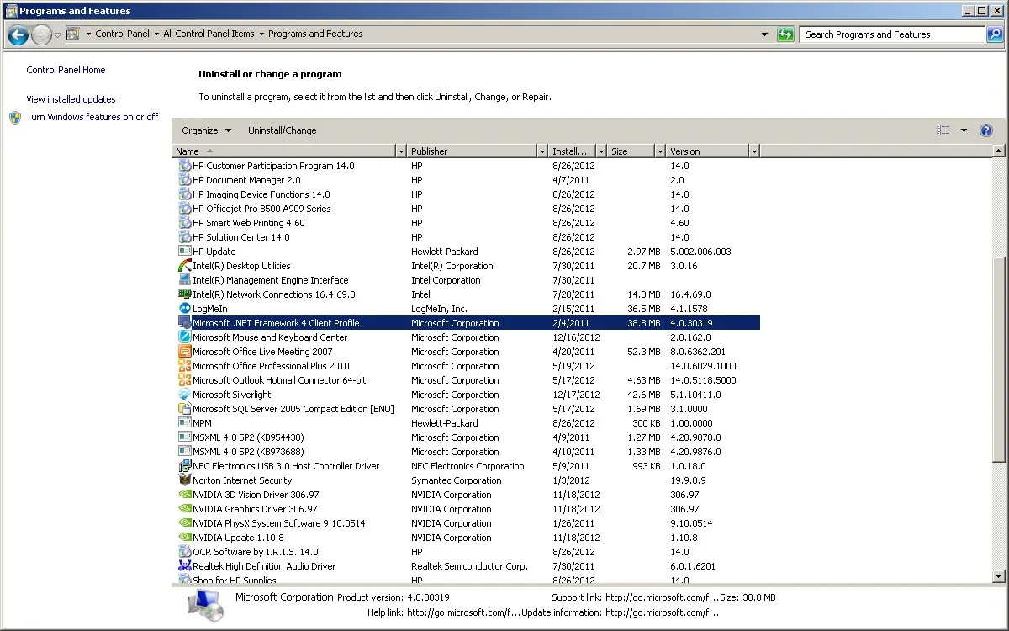Open the Version column filter dropdown
The width and height of the screenshot is (1009, 631).
point(753,151)
